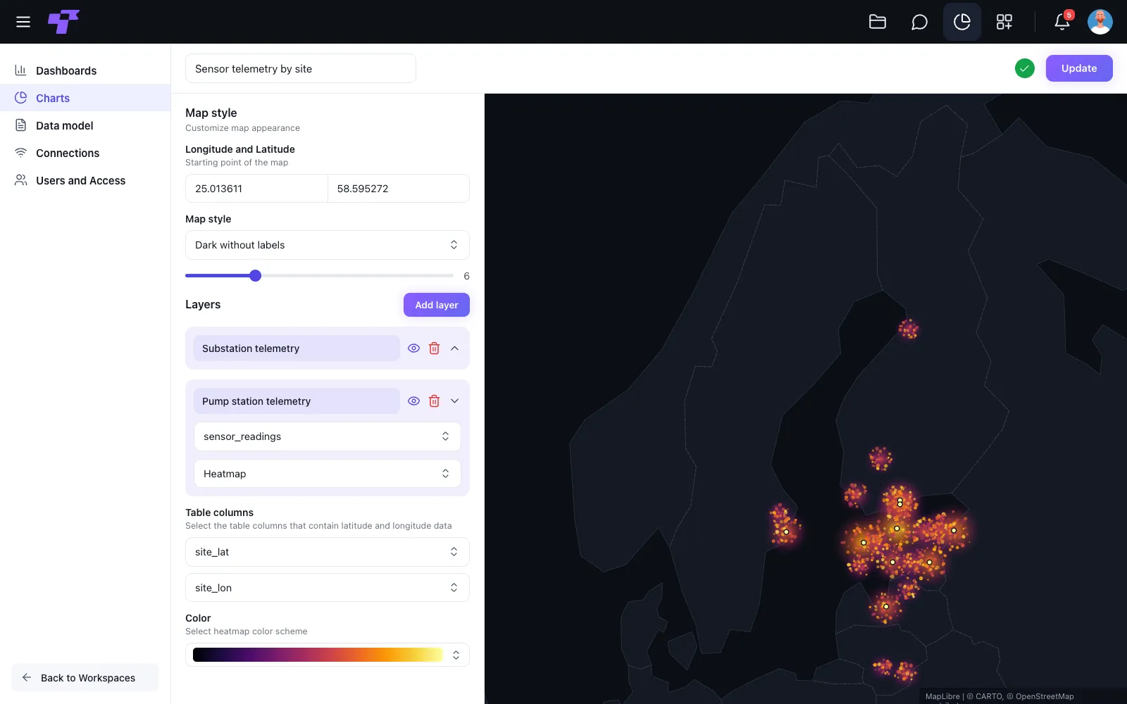
Task: Open the chat bubble icon
Action: pos(919,22)
